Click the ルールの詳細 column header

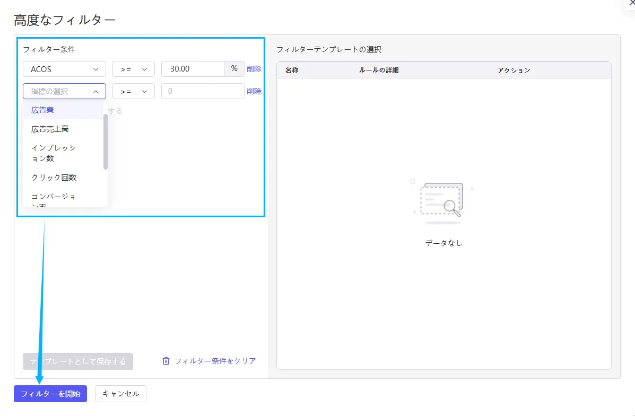[x=379, y=70]
